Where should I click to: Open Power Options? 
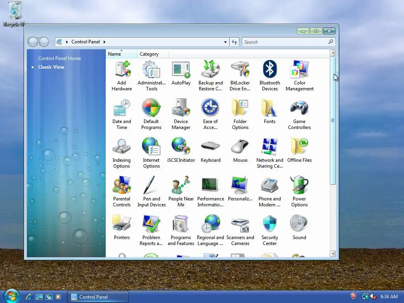(x=299, y=192)
